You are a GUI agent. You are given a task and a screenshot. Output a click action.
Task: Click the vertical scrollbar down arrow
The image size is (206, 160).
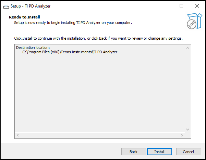coord(187,130)
